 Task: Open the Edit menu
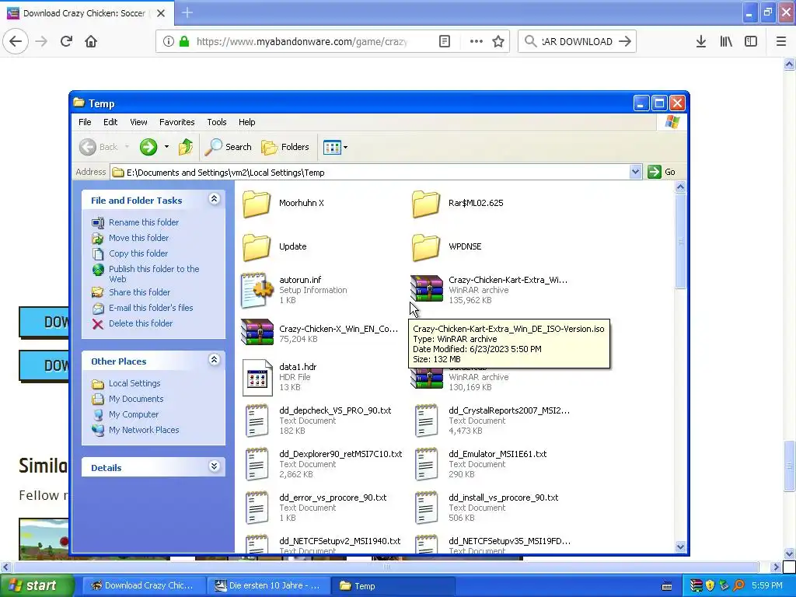point(110,122)
